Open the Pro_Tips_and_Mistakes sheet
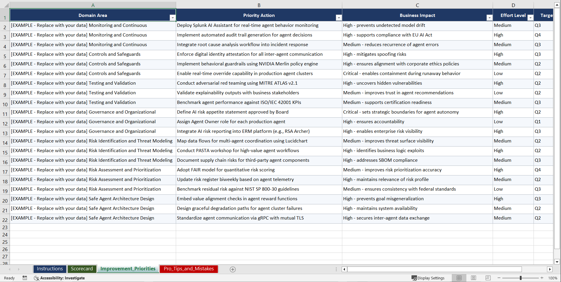 coord(188,269)
